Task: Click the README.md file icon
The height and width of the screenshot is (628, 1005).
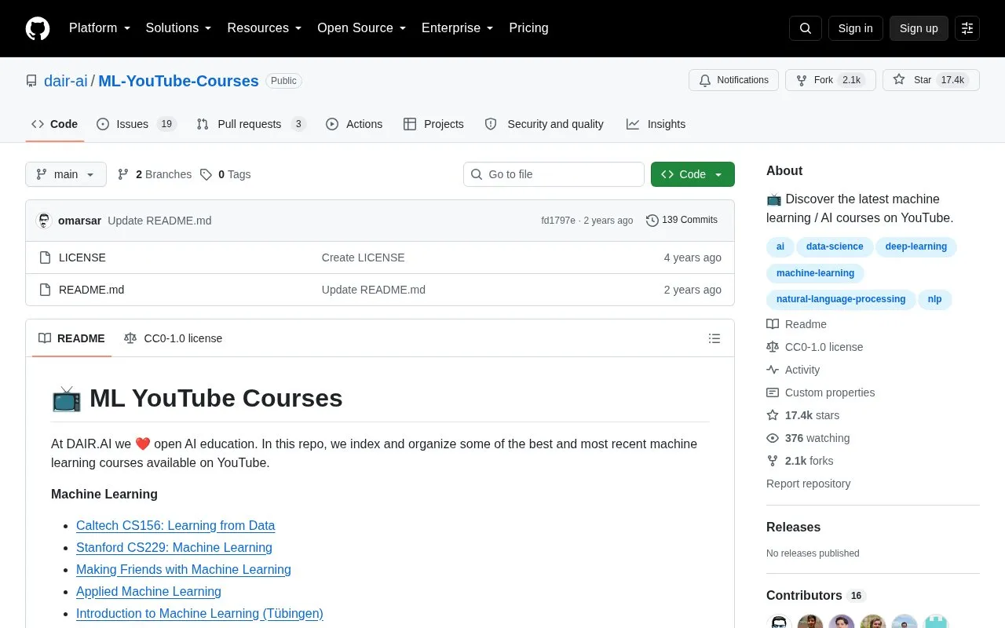Action: point(45,290)
